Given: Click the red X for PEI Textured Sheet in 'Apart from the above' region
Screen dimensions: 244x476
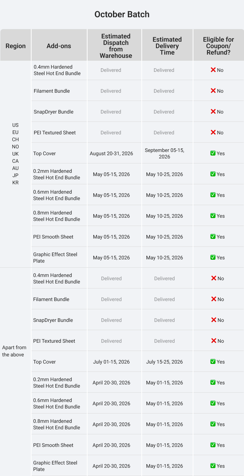Looking at the screenshot, I should tap(213, 341).
